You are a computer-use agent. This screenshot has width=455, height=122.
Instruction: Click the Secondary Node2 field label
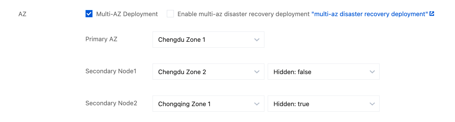click(x=111, y=103)
